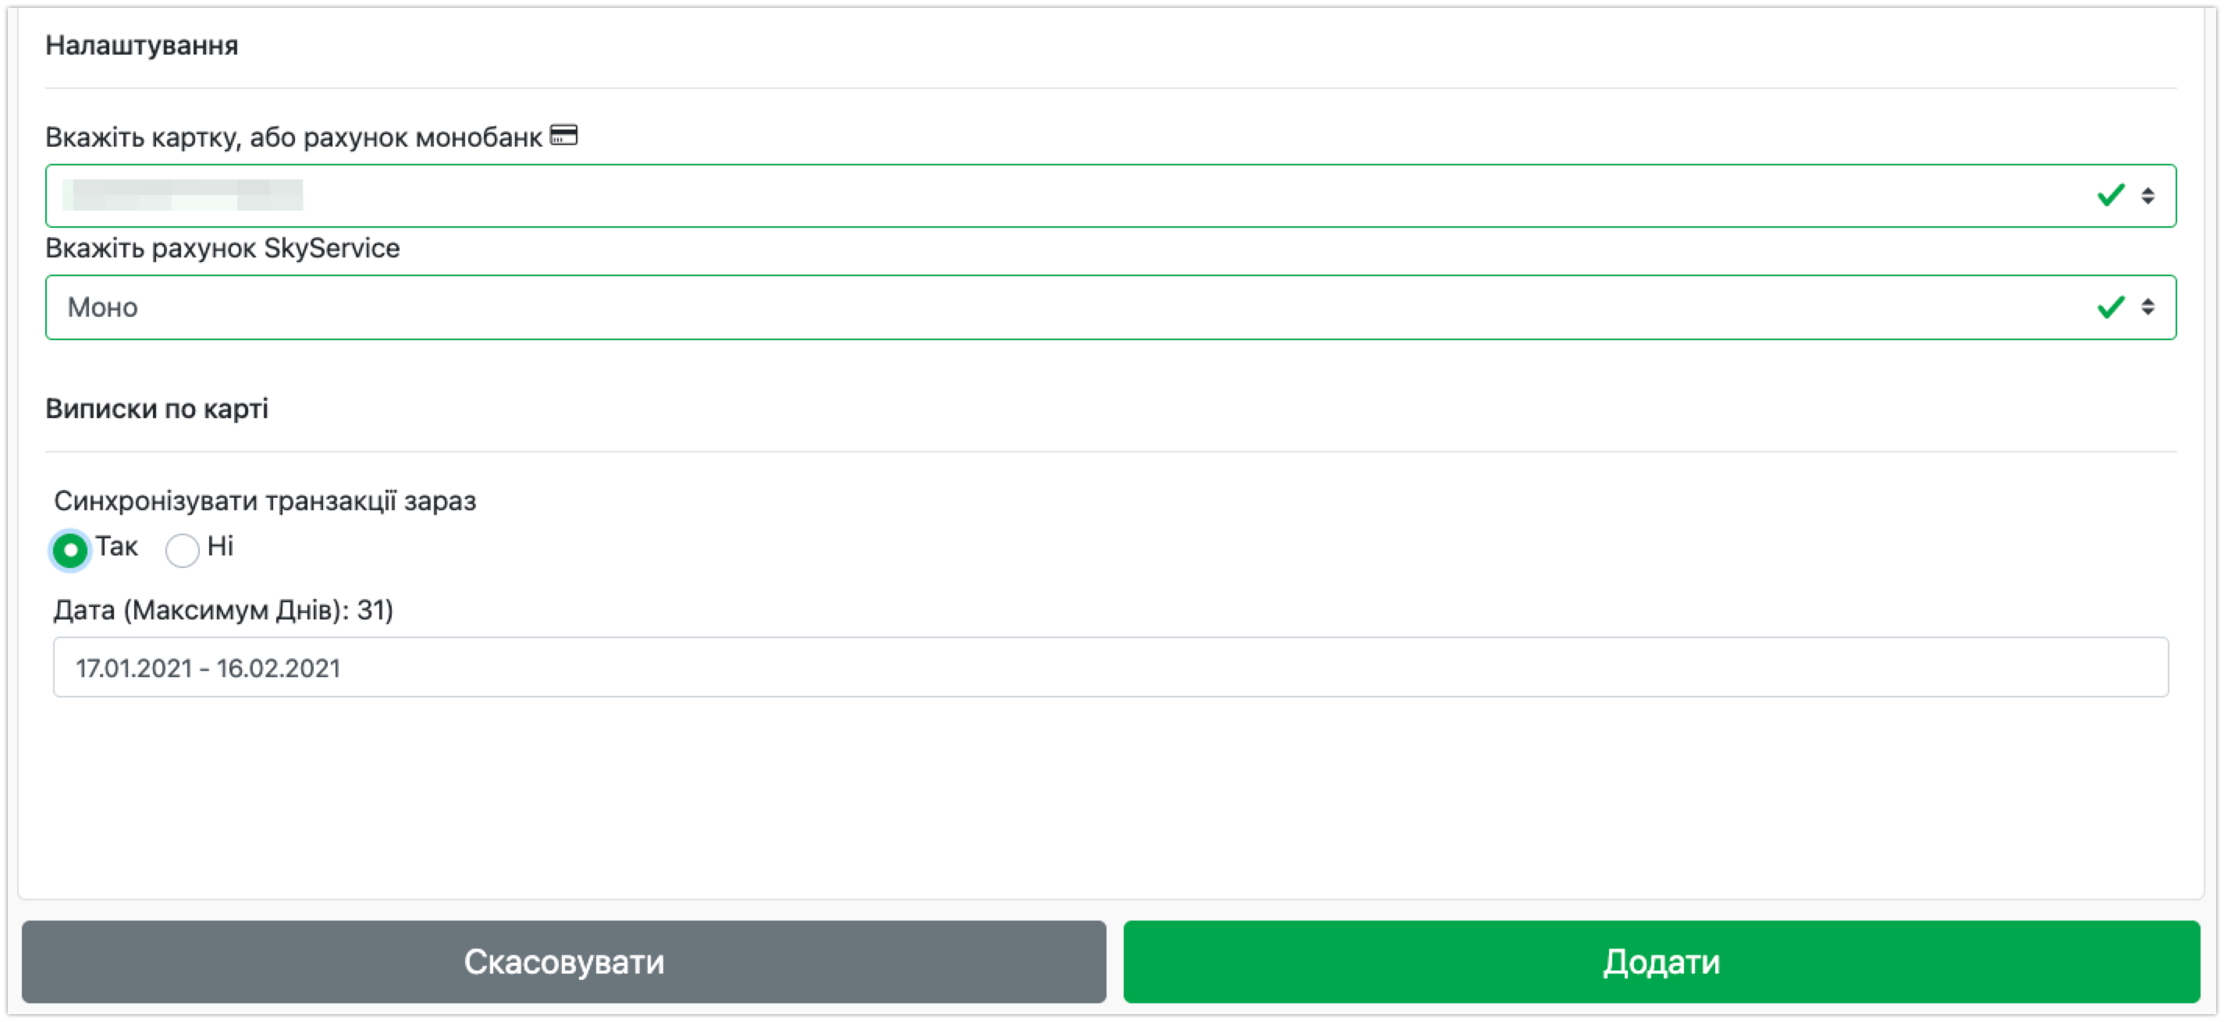2224x1022 pixels.
Task: Click the Дата (Максимум Днів) label
Action: coord(224,610)
